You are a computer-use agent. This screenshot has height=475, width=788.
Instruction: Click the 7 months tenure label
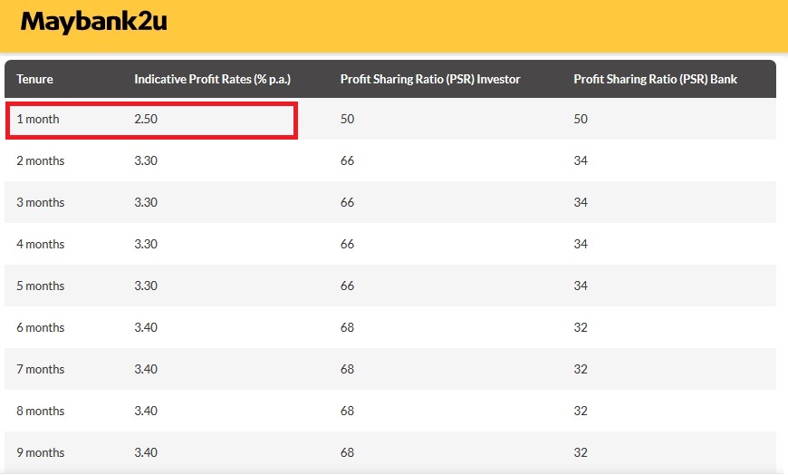tap(41, 369)
